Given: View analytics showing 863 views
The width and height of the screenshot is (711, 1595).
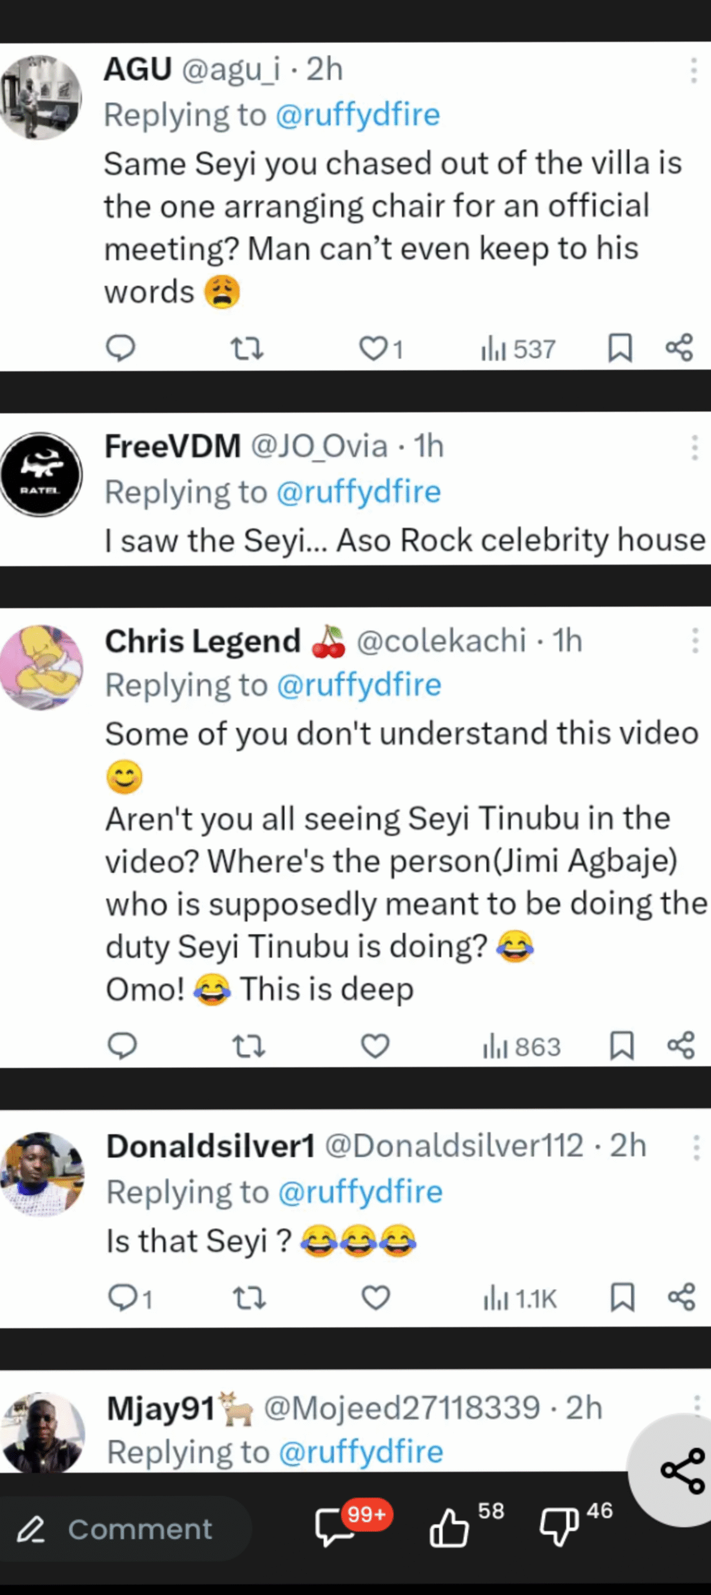Looking at the screenshot, I should click(x=522, y=1047).
